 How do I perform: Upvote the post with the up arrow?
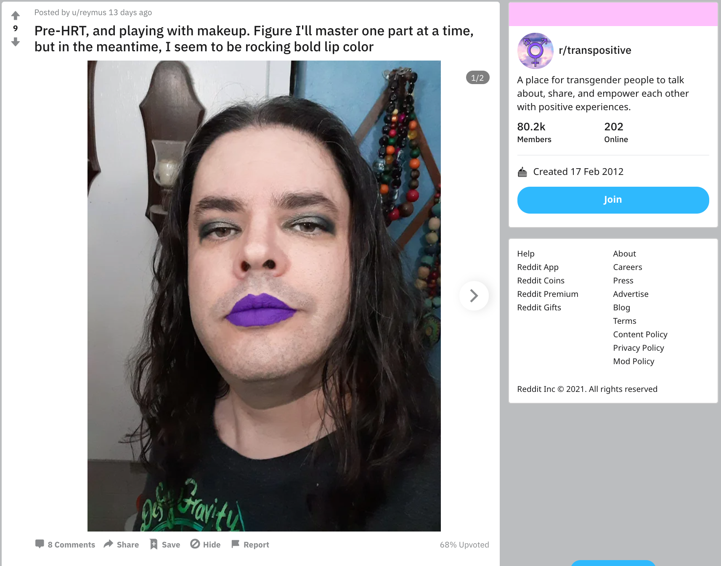click(16, 16)
